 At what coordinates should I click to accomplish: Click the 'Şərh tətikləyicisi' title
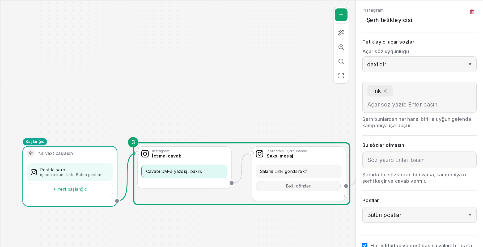coord(389,20)
